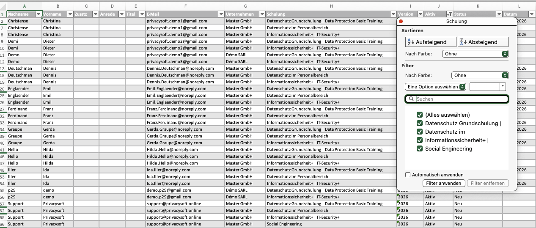Toggle the (Alles auswählen) checkbox
Image resolution: width=536 pixels, height=228 pixels.
[x=420, y=115]
